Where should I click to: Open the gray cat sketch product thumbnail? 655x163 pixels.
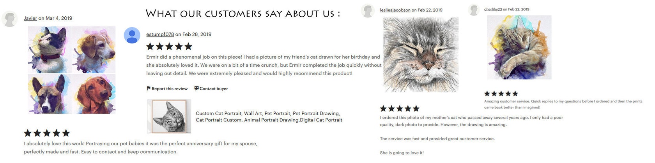pyautogui.click(x=169, y=116)
